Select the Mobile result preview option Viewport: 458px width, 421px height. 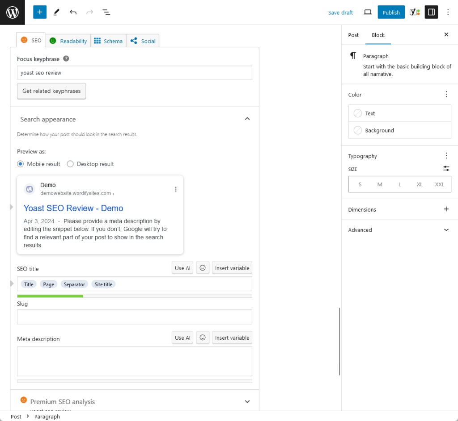tap(20, 164)
